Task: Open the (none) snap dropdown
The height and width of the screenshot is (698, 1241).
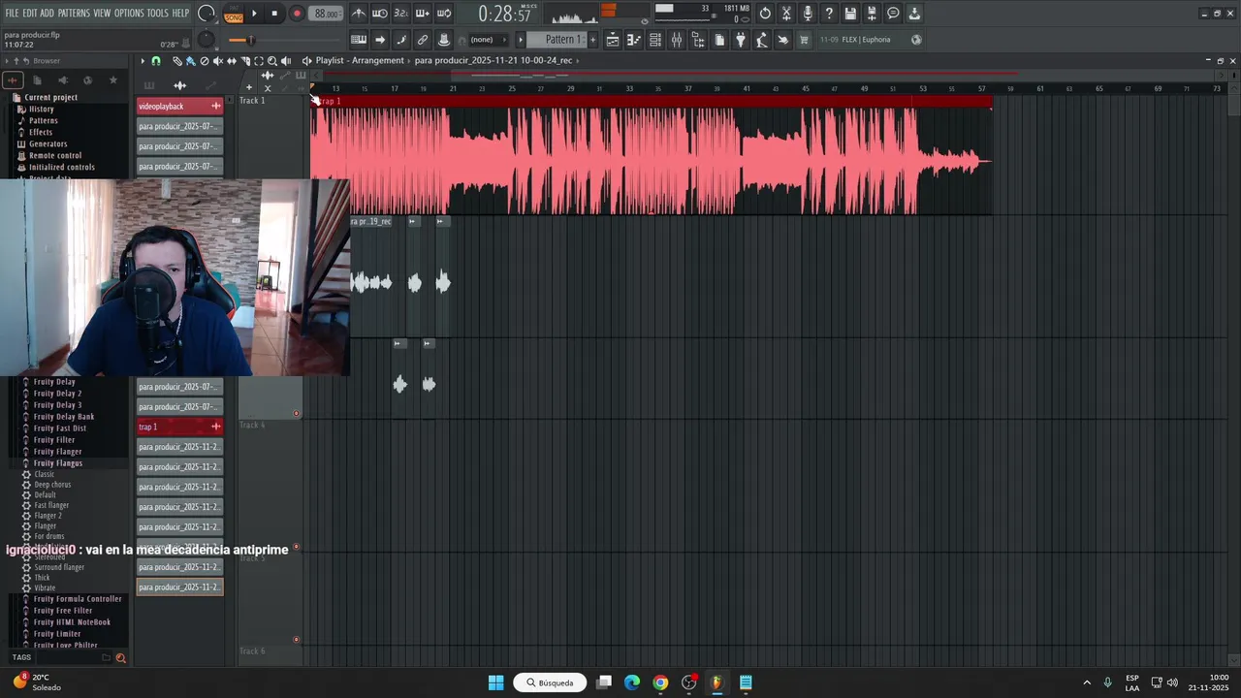Action: click(488, 40)
